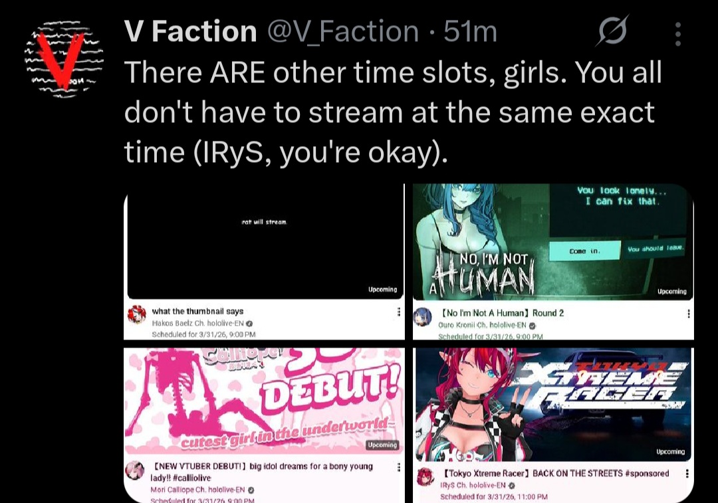Click the Grok slash-circle icon
The width and height of the screenshot is (718, 503).
[x=613, y=31]
